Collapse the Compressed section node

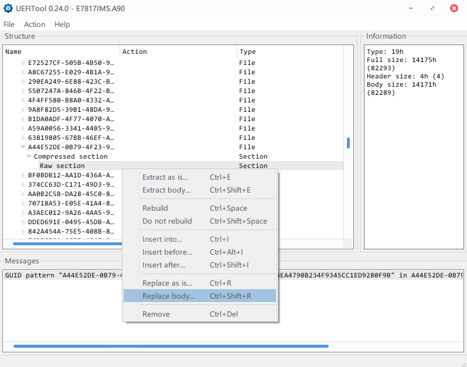pyautogui.click(x=29, y=157)
